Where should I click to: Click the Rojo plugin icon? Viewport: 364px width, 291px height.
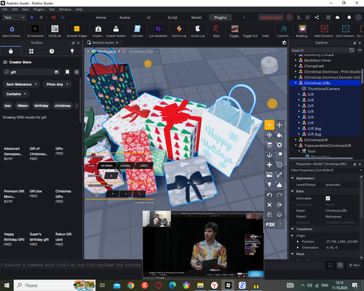click(216, 29)
